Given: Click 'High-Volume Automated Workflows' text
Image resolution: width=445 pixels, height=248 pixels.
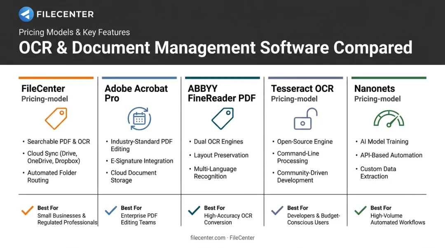Looking at the screenshot, I should click(398, 219).
